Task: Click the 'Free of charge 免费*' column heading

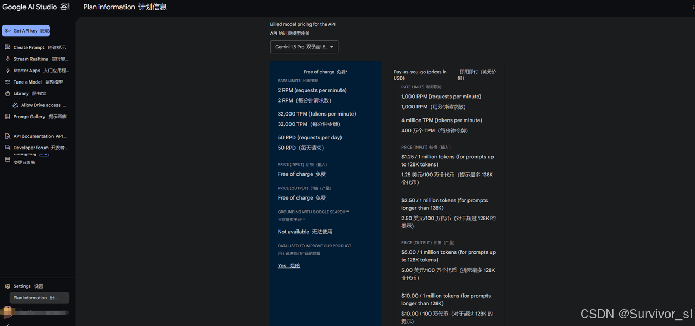Action: (x=326, y=72)
